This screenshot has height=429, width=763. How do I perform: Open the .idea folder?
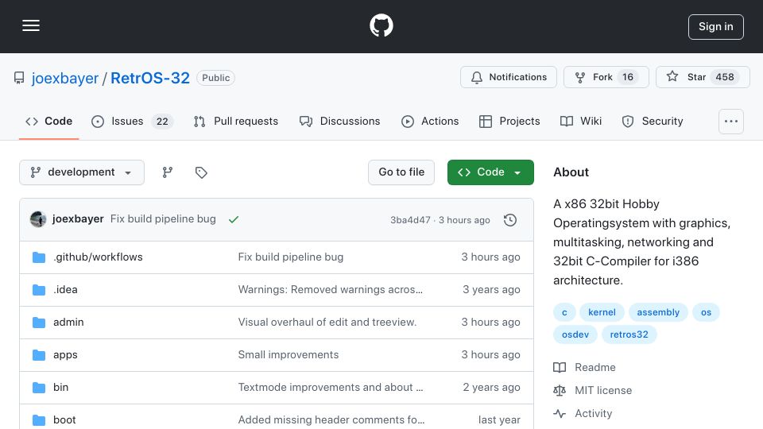(x=65, y=289)
